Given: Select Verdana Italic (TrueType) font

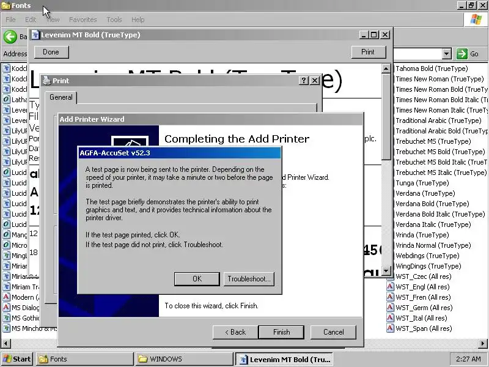Looking at the screenshot, I should [x=433, y=224].
